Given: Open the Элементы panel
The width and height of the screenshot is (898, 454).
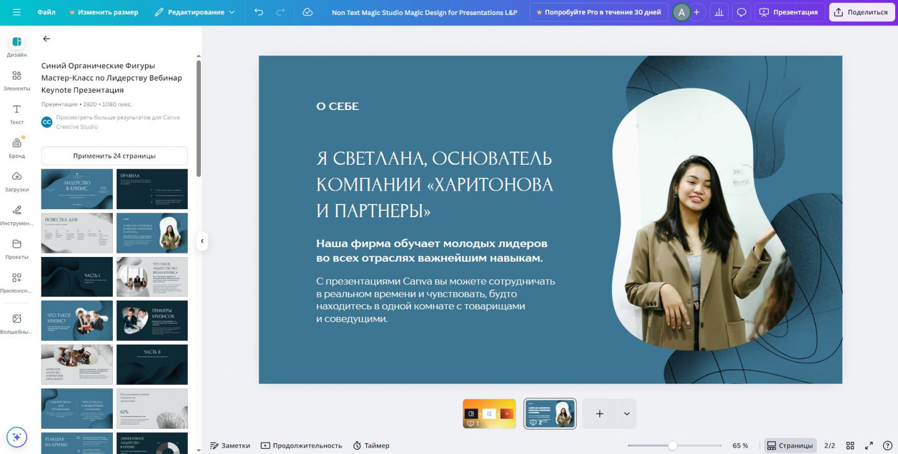Looking at the screenshot, I should pos(17,81).
